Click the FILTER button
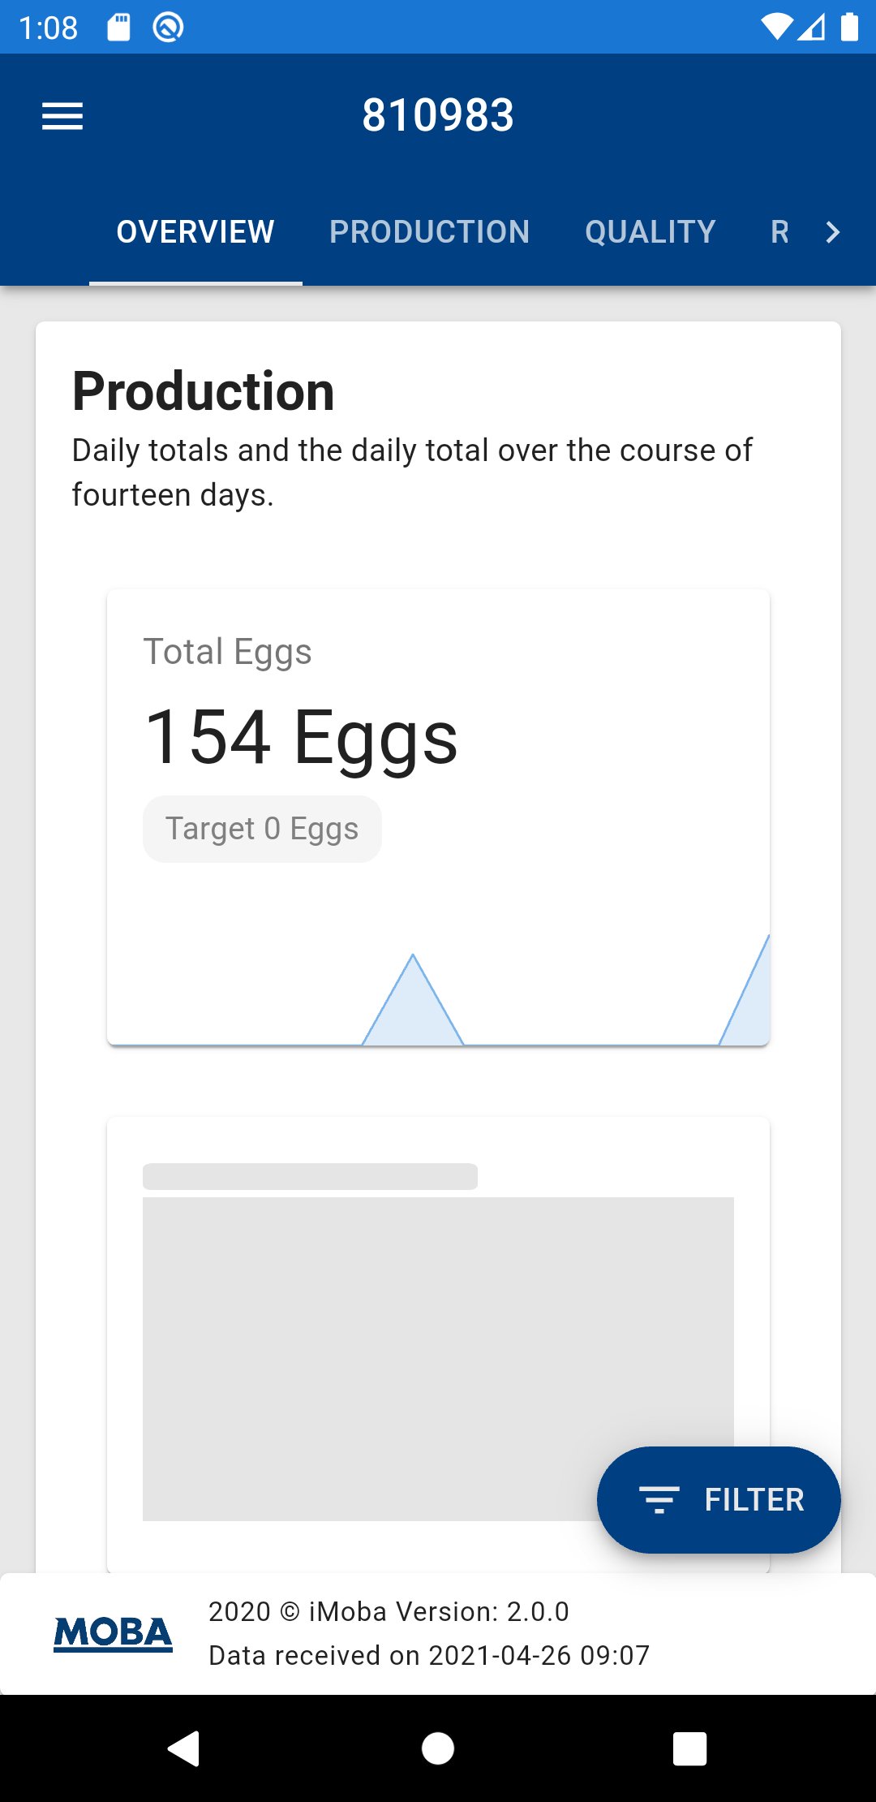The image size is (876, 1802). click(719, 1499)
